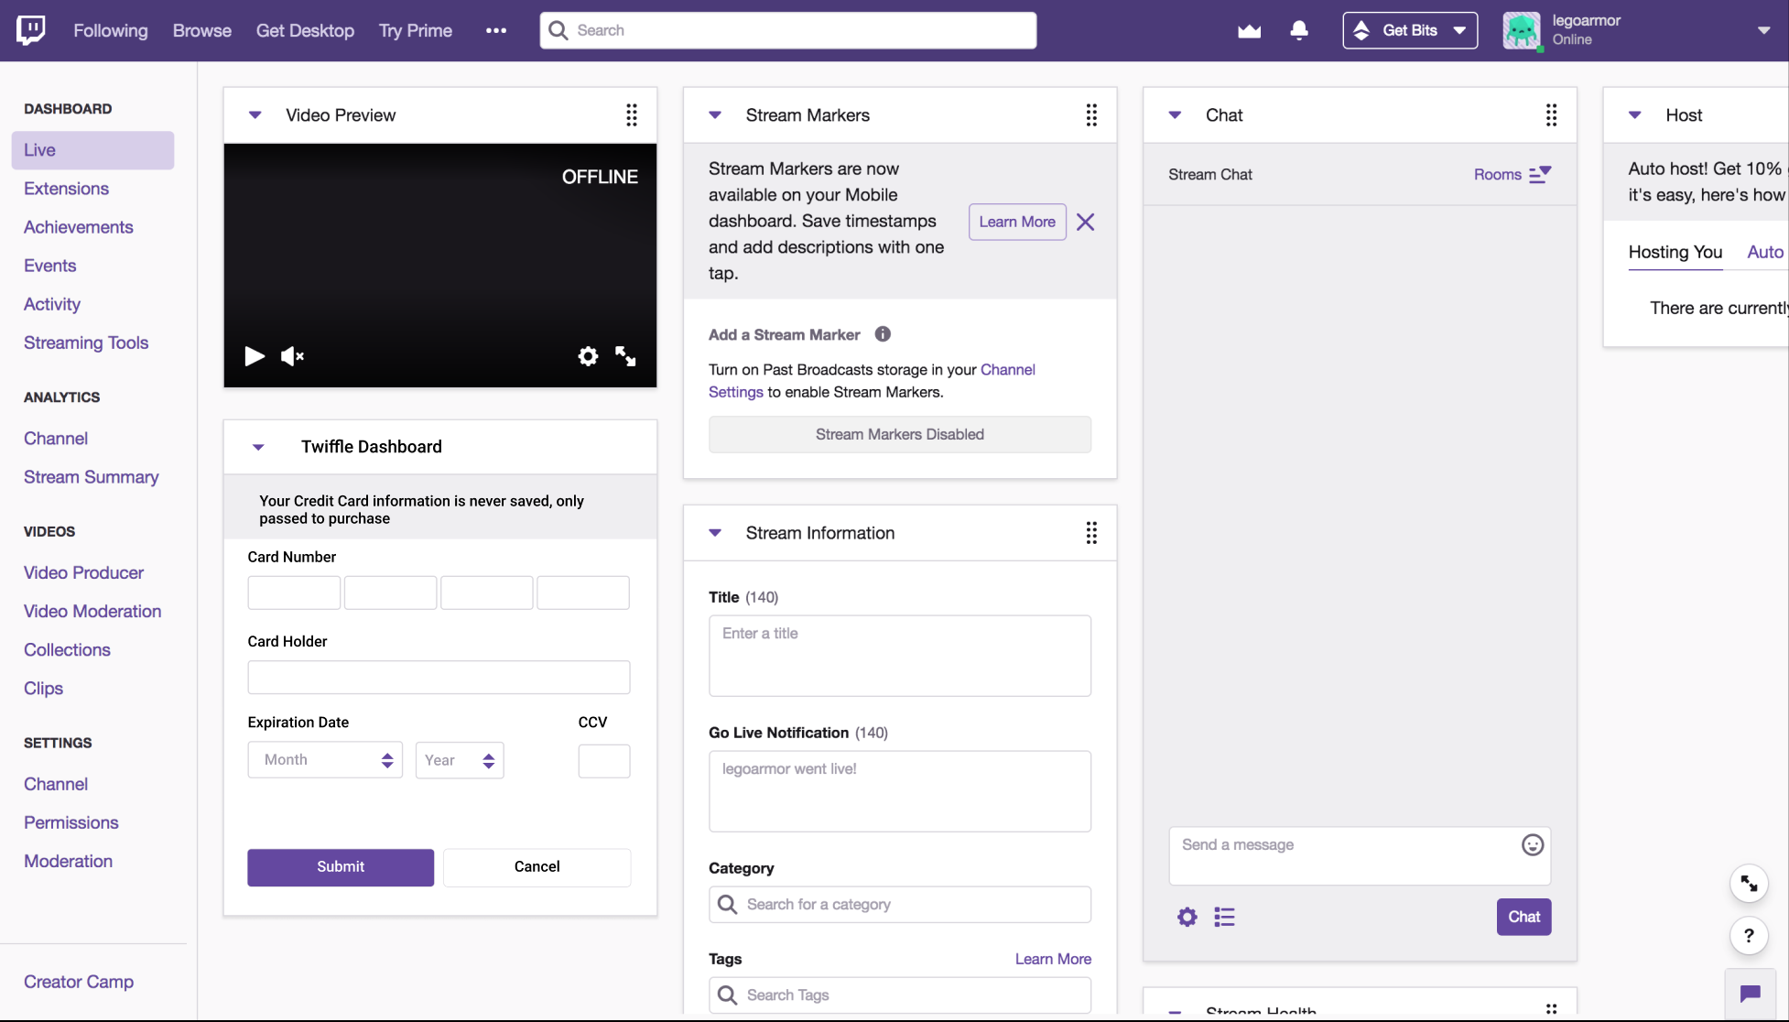Click Stream Marker info icon

[x=883, y=334]
